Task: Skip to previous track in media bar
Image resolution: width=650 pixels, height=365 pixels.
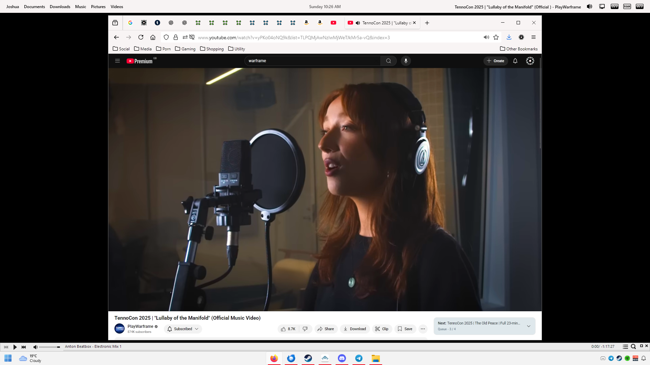Action: pos(6,347)
